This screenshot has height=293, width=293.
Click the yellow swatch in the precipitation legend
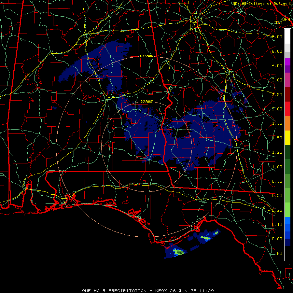point(287,138)
